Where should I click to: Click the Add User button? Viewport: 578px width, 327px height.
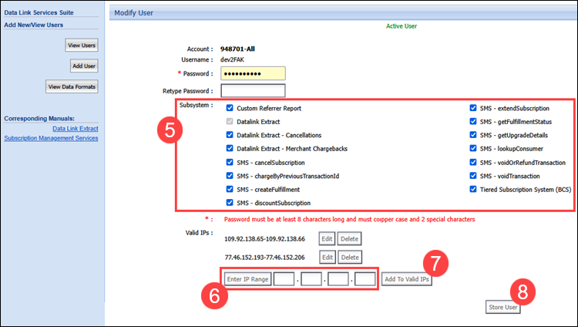point(84,66)
